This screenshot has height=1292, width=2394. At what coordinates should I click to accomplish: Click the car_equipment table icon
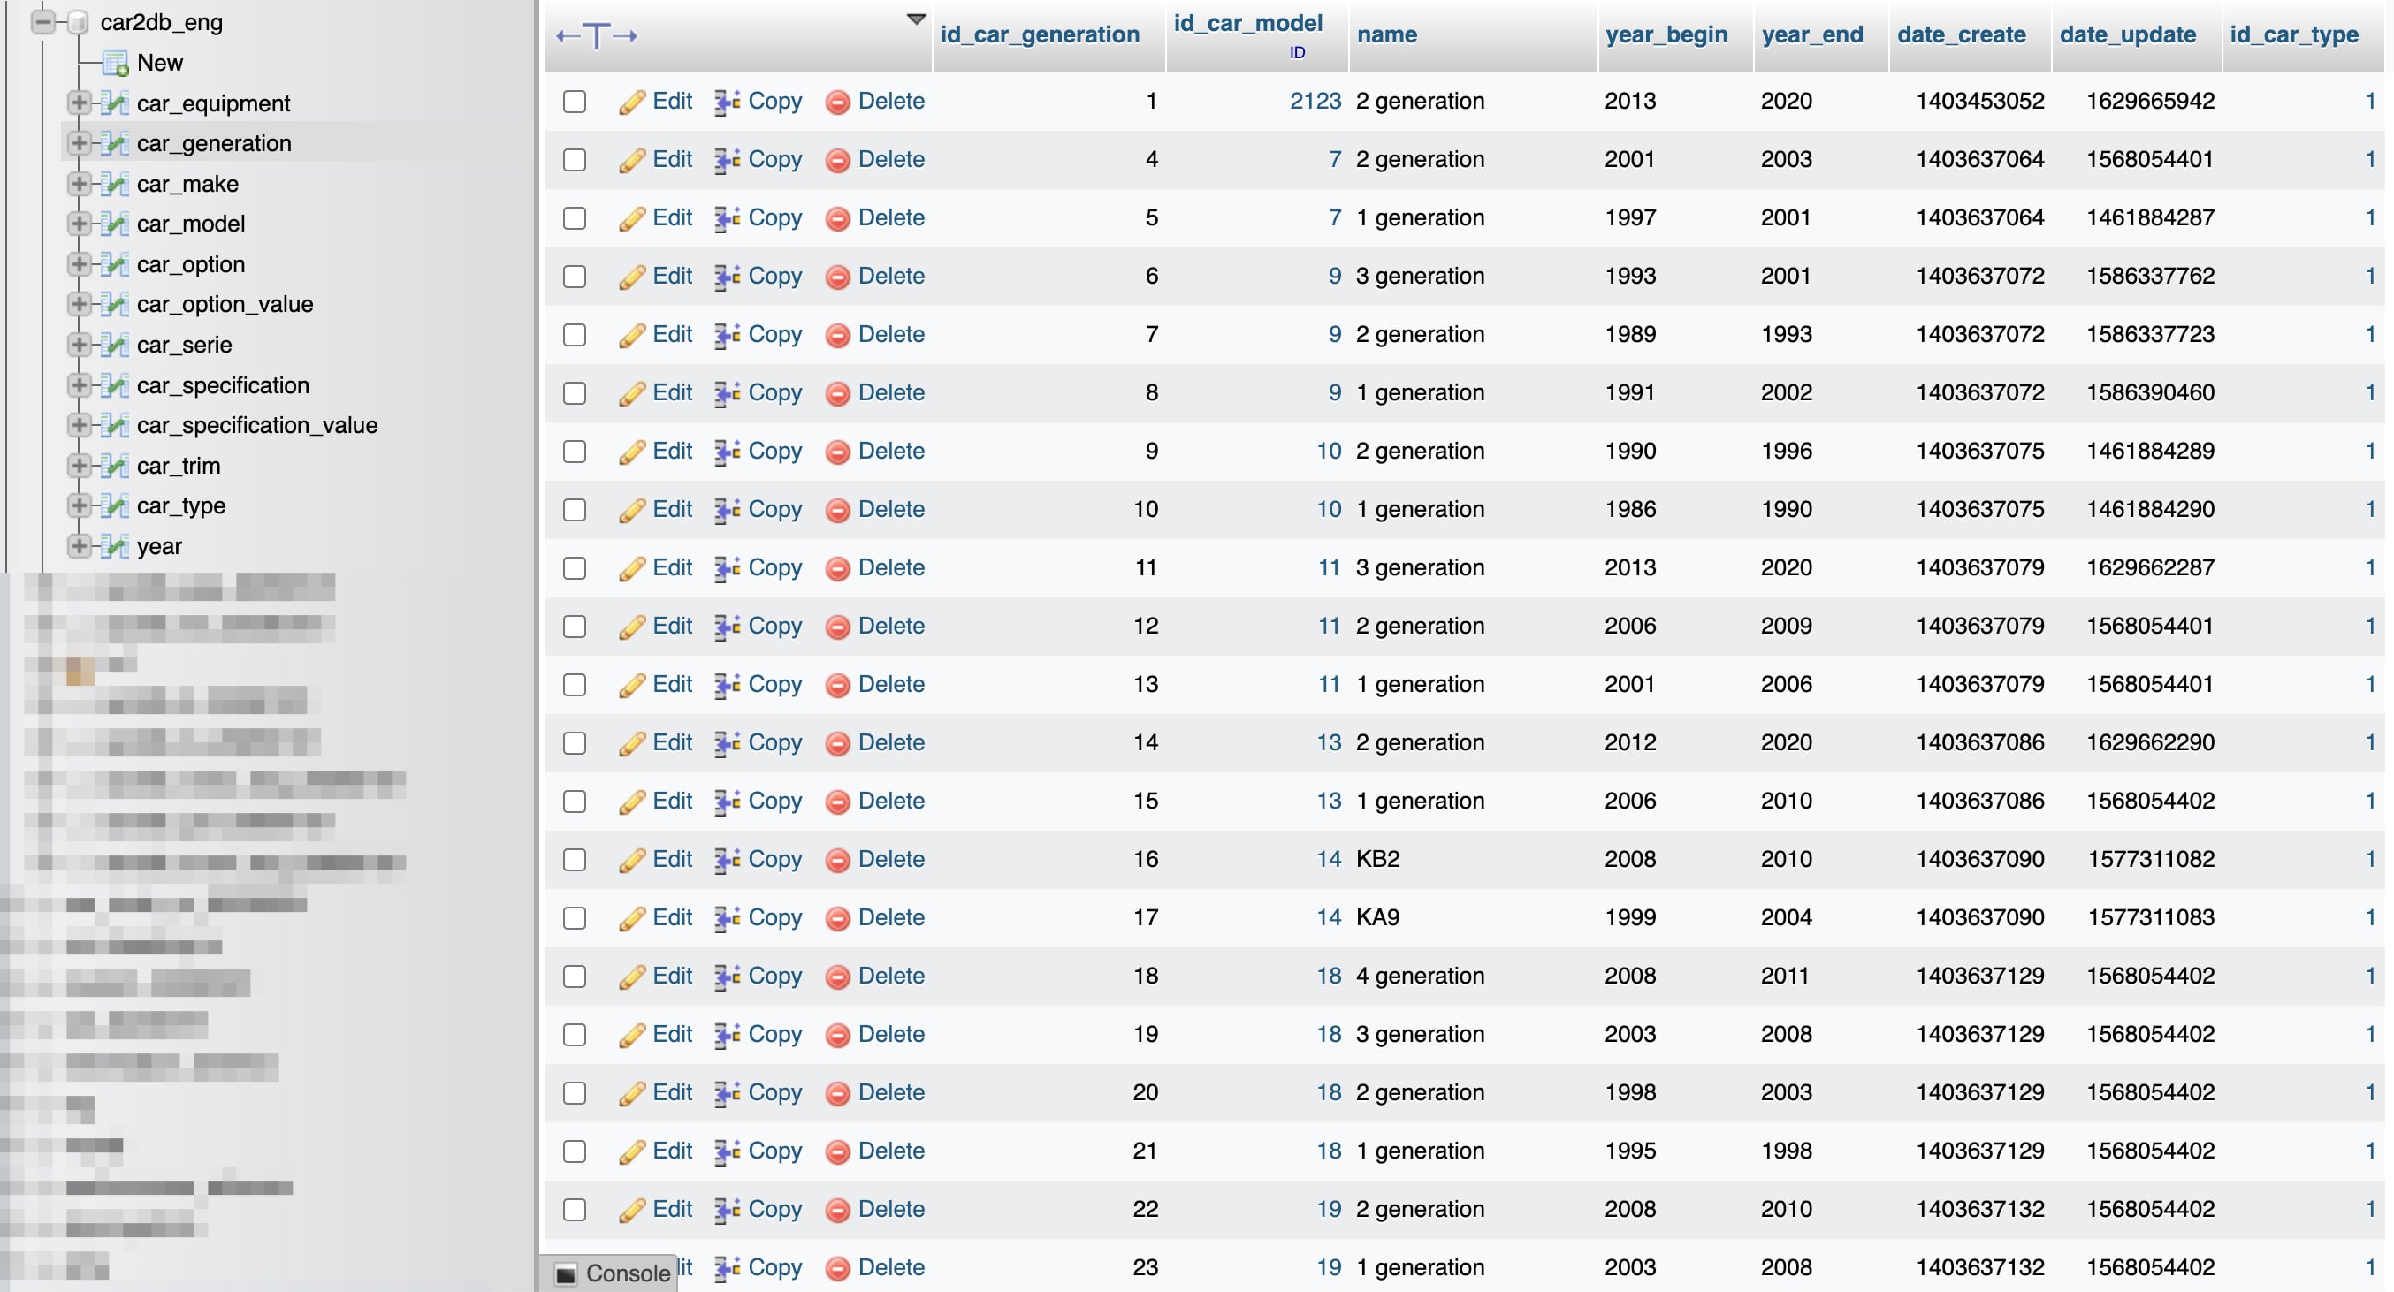point(115,103)
